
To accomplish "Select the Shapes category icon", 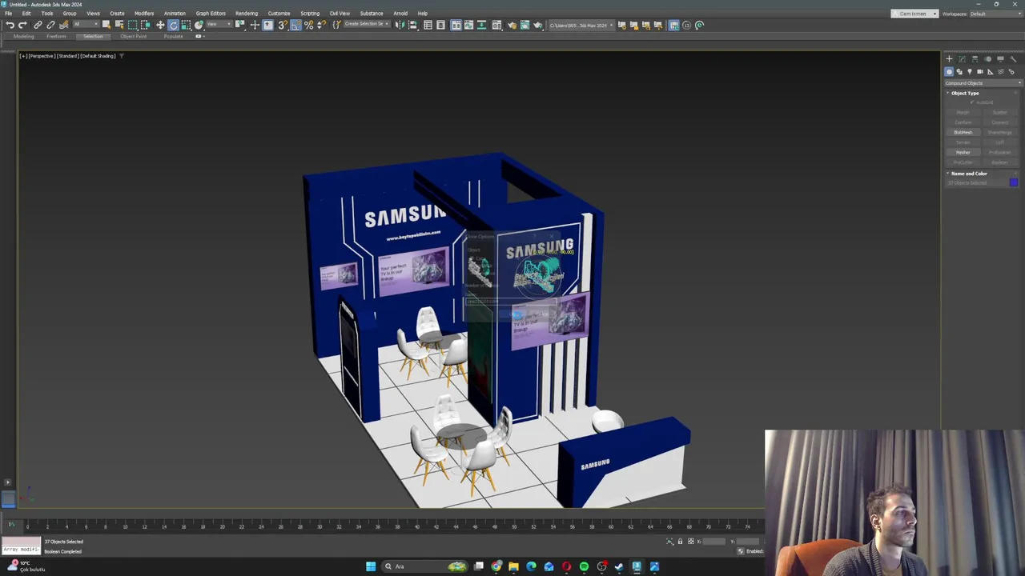I will click(959, 71).
